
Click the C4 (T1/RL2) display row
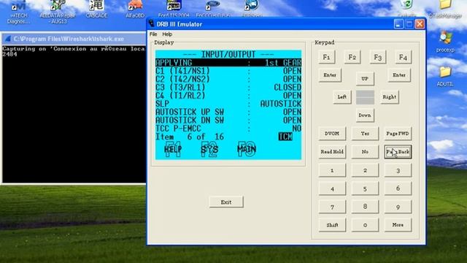tap(228, 96)
